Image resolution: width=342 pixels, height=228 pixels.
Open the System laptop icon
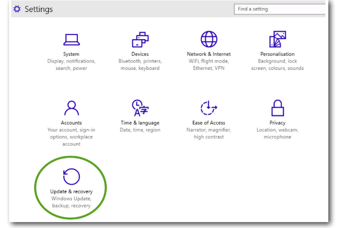pyautogui.click(x=71, y=40)
